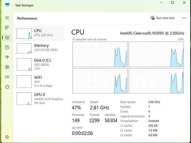Image resolution: width=191 pixels, height=143 pixels.
Task: Click the Intel(R) Celeron(R) N5095 processor name
Action: [x=152, y=33]
